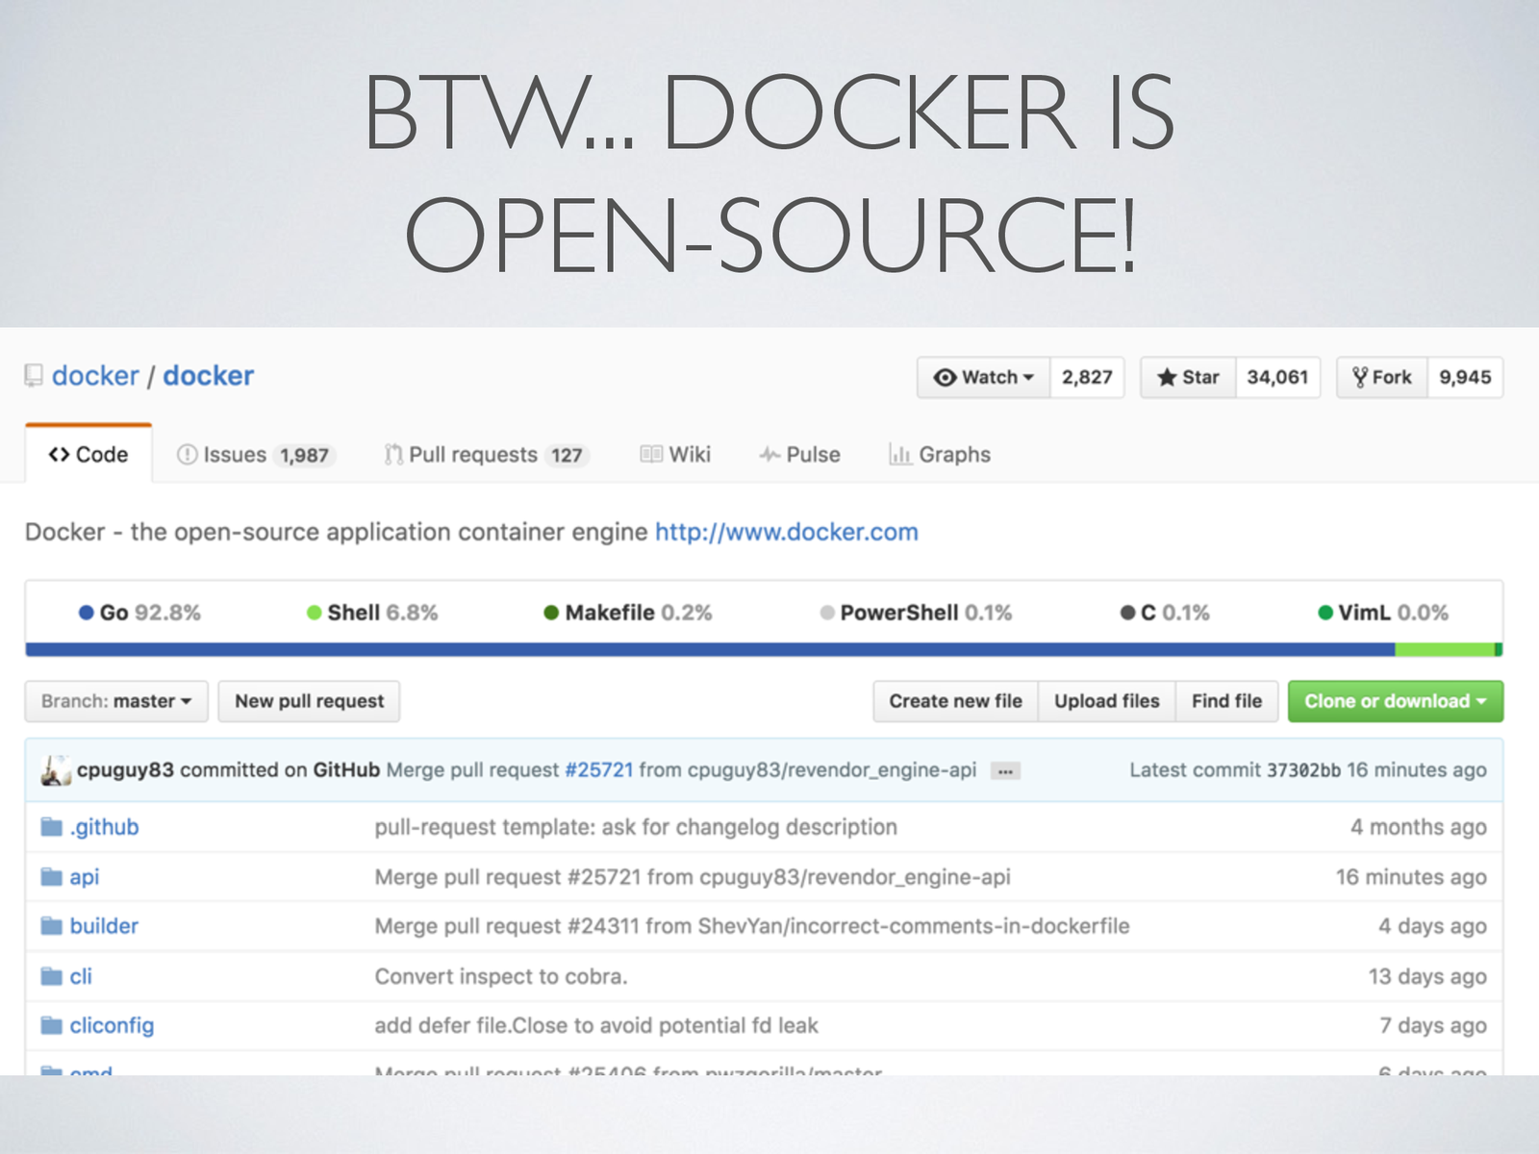1539x1154 pixels.
Task: Switch to the Code tab
Action: (x=88, y=454)
